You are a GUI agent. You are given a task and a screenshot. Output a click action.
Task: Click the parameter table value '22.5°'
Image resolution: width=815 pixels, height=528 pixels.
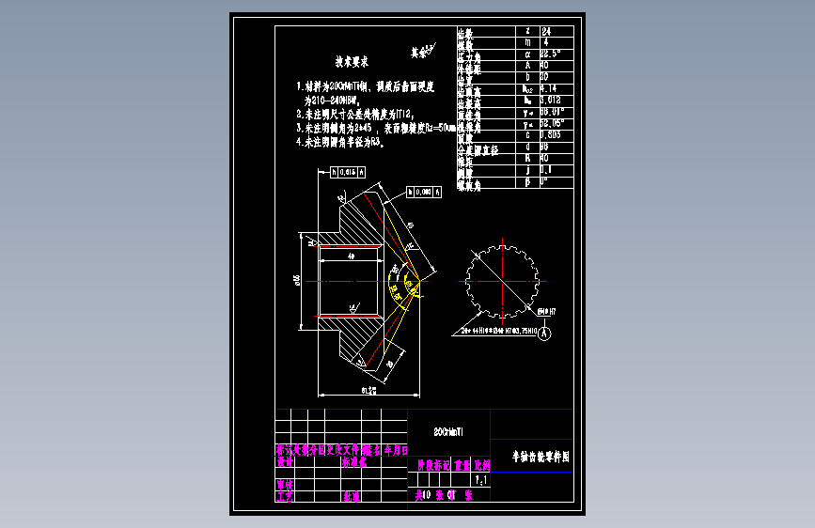[551, 54]
